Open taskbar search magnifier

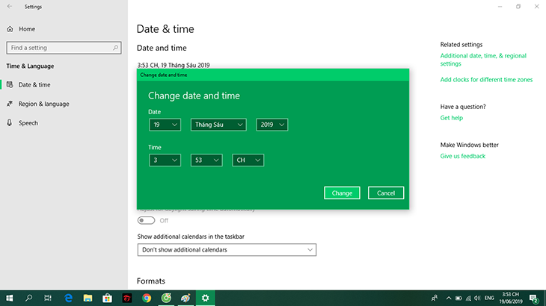pyautogui.click(x=28, y=298)
